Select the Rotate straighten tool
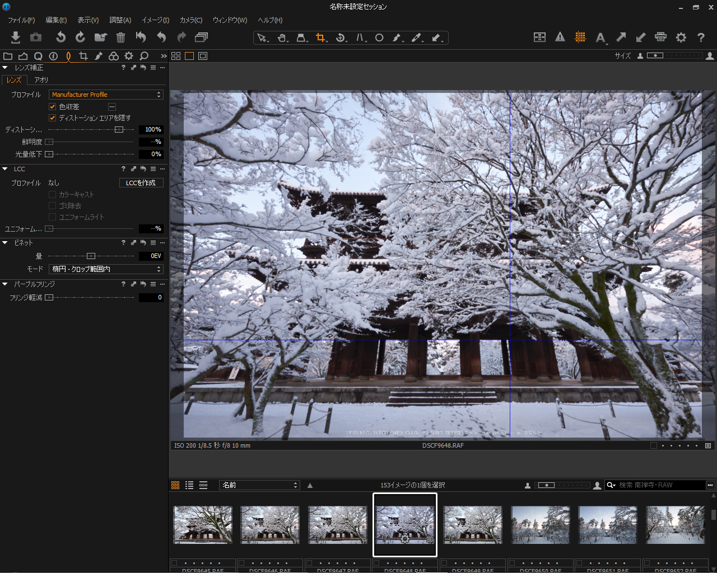717x573 pixels. tap(341, 38)
